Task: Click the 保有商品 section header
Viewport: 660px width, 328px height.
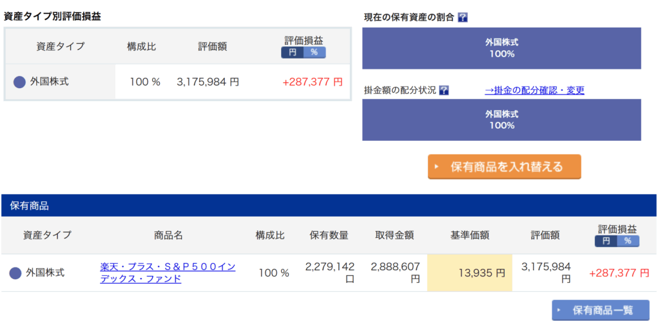Action: [328, 205]
